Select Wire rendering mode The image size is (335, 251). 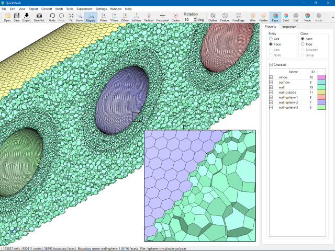(252, 17)
